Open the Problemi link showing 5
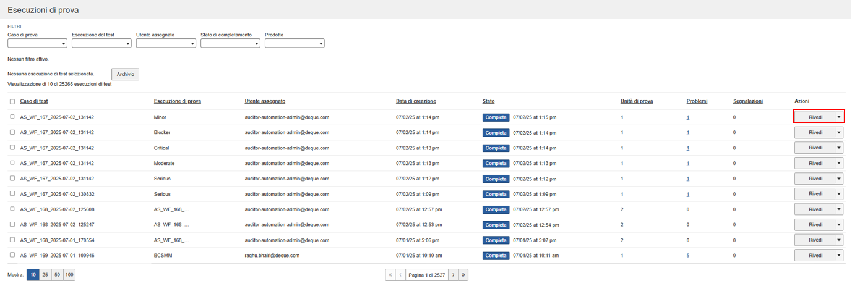 click(x=688, y=256)
